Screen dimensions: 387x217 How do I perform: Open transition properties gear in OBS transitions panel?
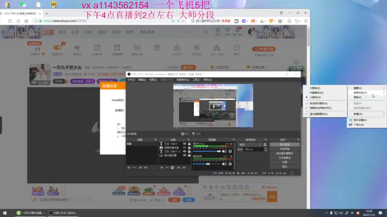click(265, 145)
